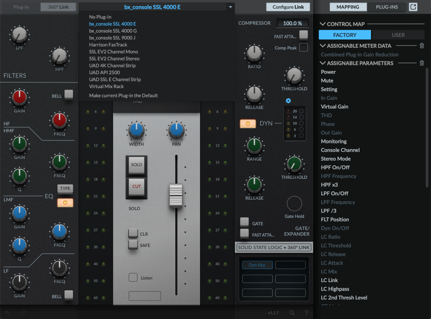Collapse the Assignable Parameters section
Viewport: 431px width, 319px height.
pyautogui.click(x=323, y=63)
